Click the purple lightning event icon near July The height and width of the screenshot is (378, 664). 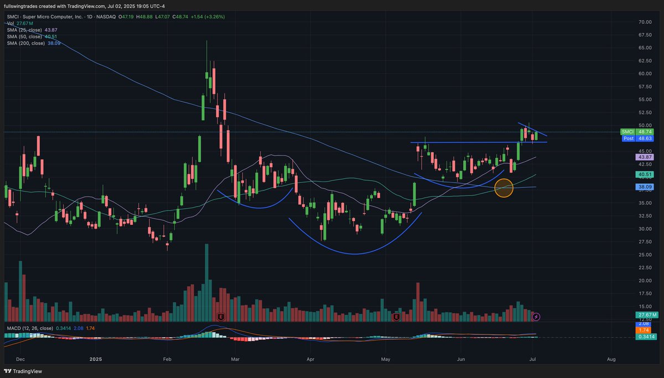coord(536,317)
